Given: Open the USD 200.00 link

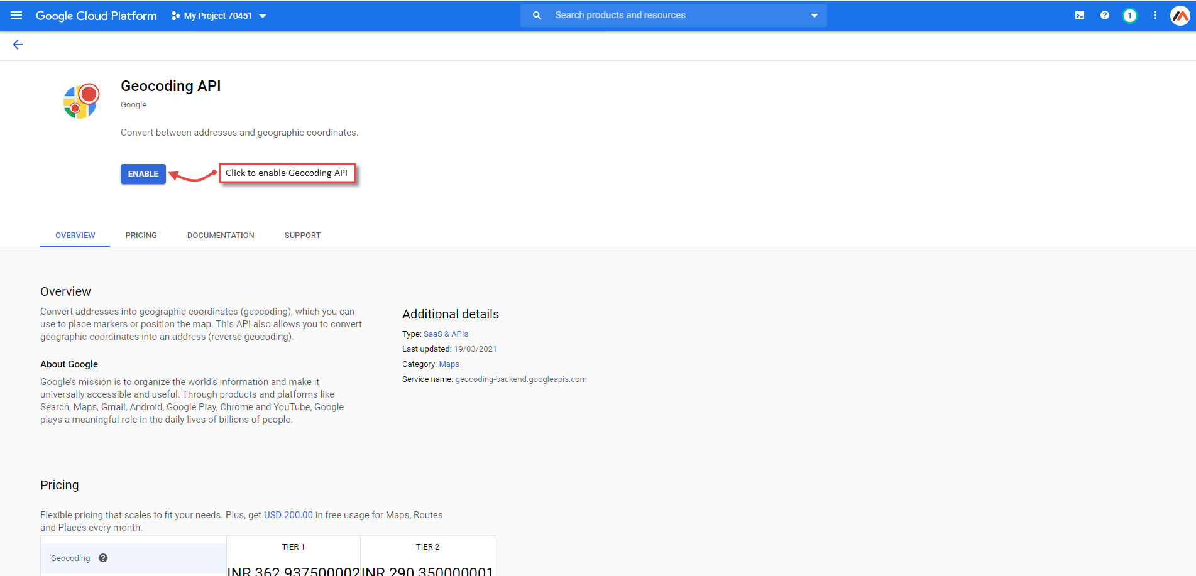Looking at the screenshot, I should [x=288, y=515].
